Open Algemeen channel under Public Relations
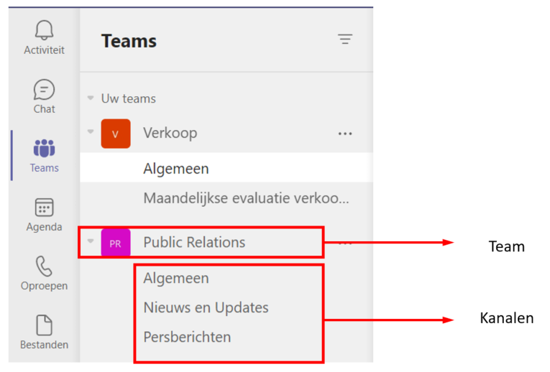The image size is (550, 372). click(176, 278)
